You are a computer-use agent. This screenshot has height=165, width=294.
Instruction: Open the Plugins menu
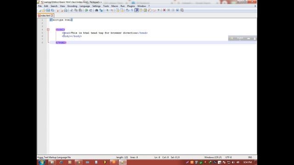click(x=131, y=6)
